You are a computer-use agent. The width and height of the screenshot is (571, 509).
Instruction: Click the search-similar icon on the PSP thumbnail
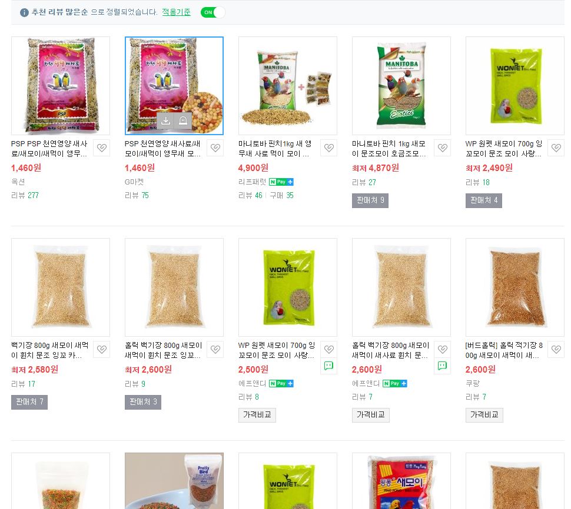pos(183,120)
